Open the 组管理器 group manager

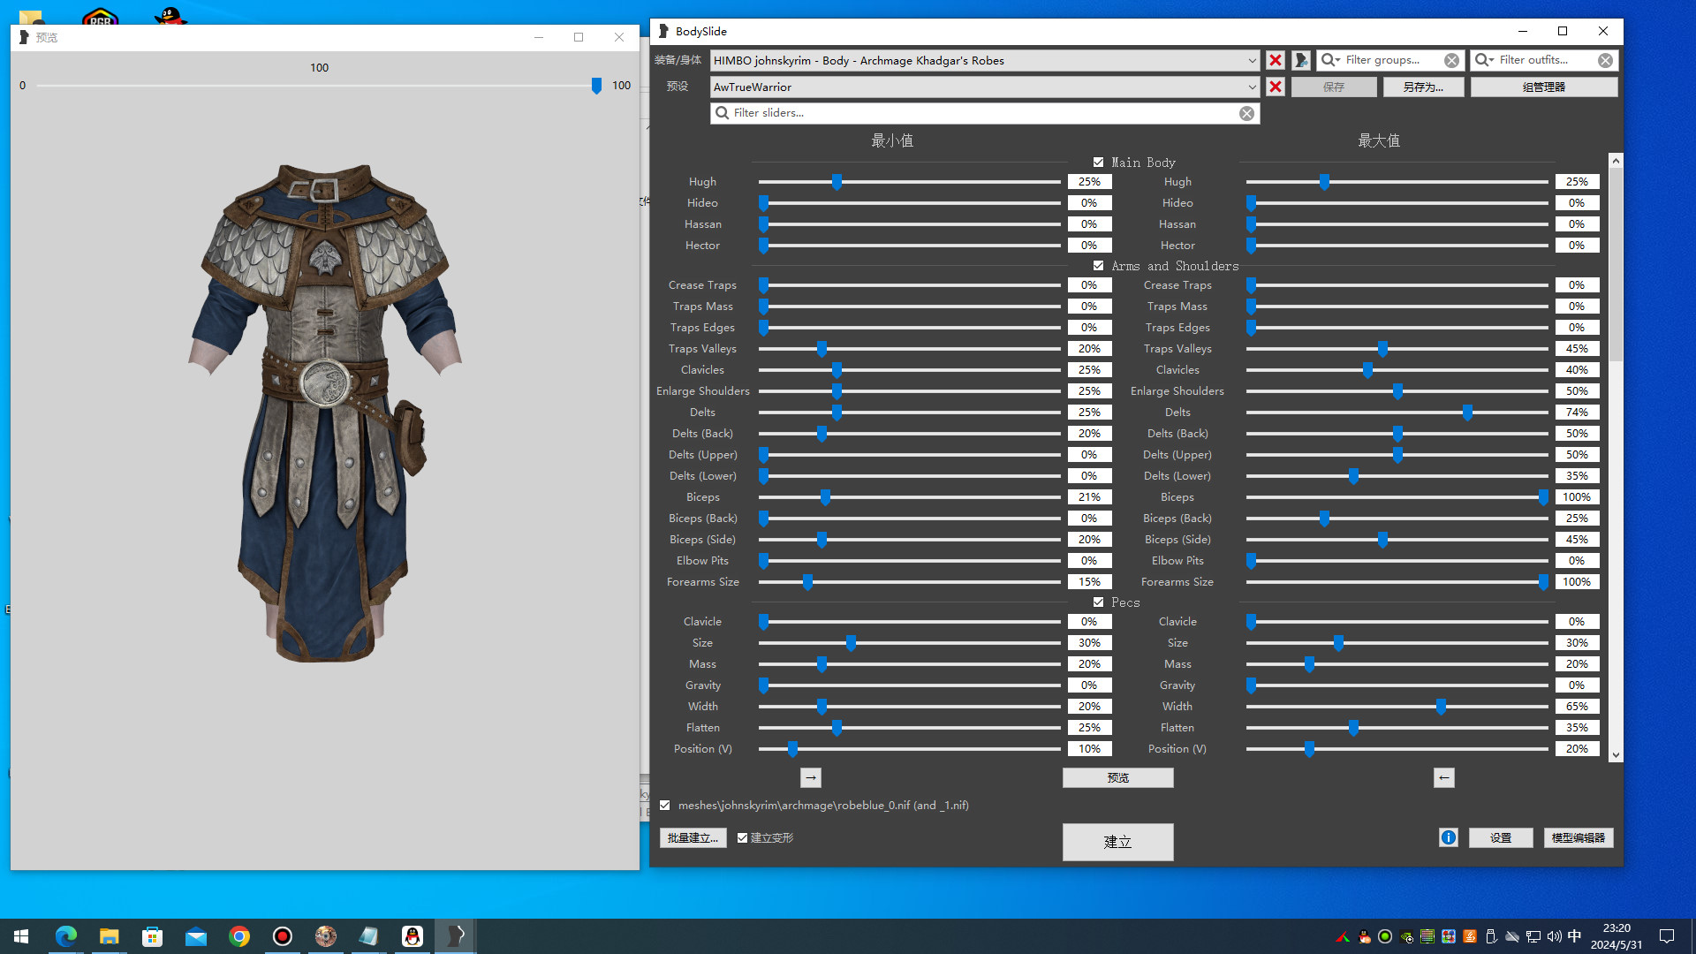pos(1543,87)
